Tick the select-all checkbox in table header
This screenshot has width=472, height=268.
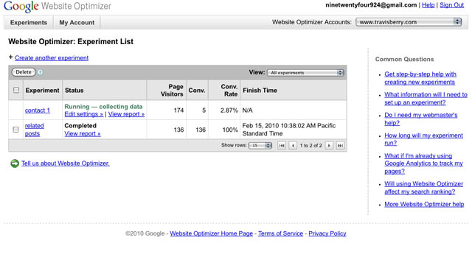point(16,90)
